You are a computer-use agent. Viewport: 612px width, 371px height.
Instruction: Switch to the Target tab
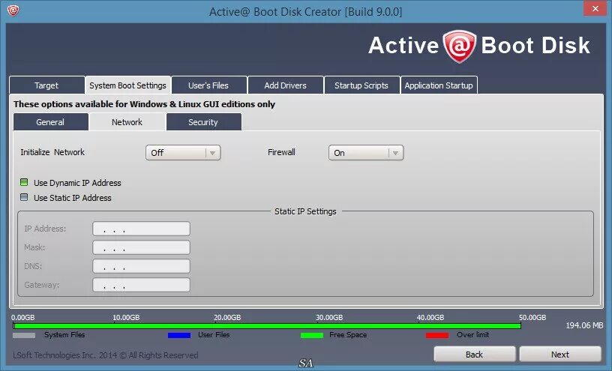tap(46, 85)
